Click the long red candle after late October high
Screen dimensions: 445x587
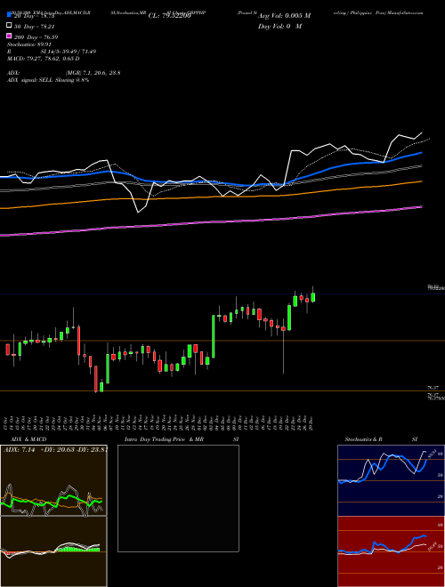coord(78,341)
